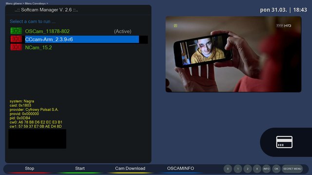The height and width of the screenshot is (175, 312).
Task: Click the cw0 control word line
Action: [x=36, y=122]
